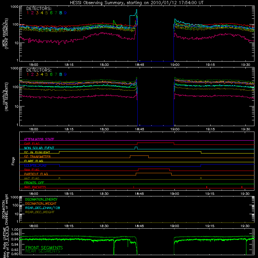Viewport: 258px width, 258px height.
Task: Click the MON. counts/s (FRONT SEGMENTS) axis title
Action: pos(5,34)
